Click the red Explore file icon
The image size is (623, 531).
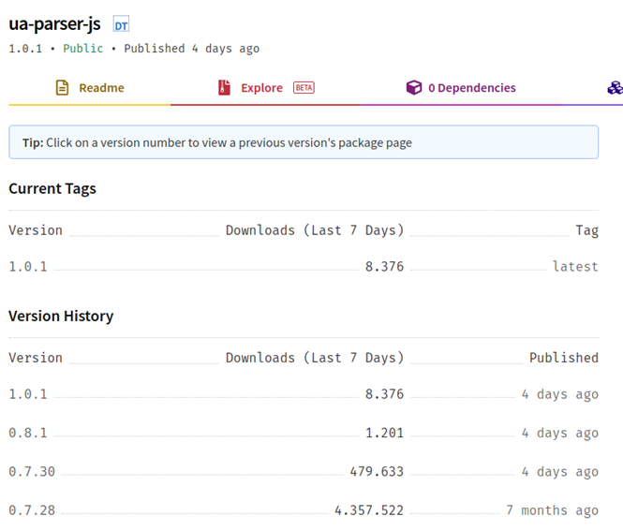pos(224,88)
